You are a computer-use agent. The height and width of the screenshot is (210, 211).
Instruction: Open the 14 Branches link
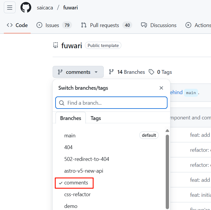tap(131, 72)
